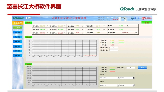Click 有功需量 value 13.96

pyautogui.click(x=121, y=30)
